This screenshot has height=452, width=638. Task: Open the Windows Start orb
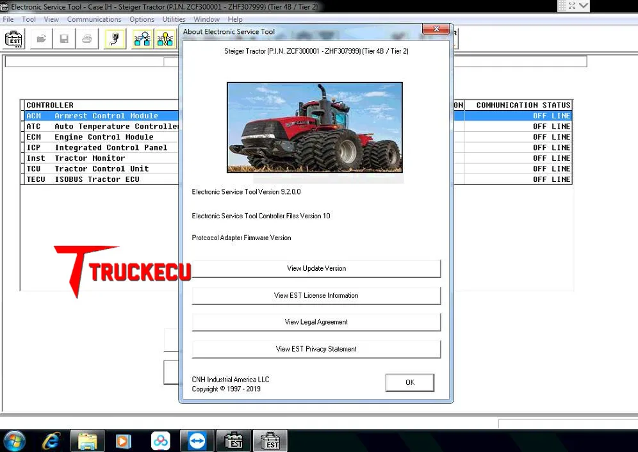[x=15, y=440]
